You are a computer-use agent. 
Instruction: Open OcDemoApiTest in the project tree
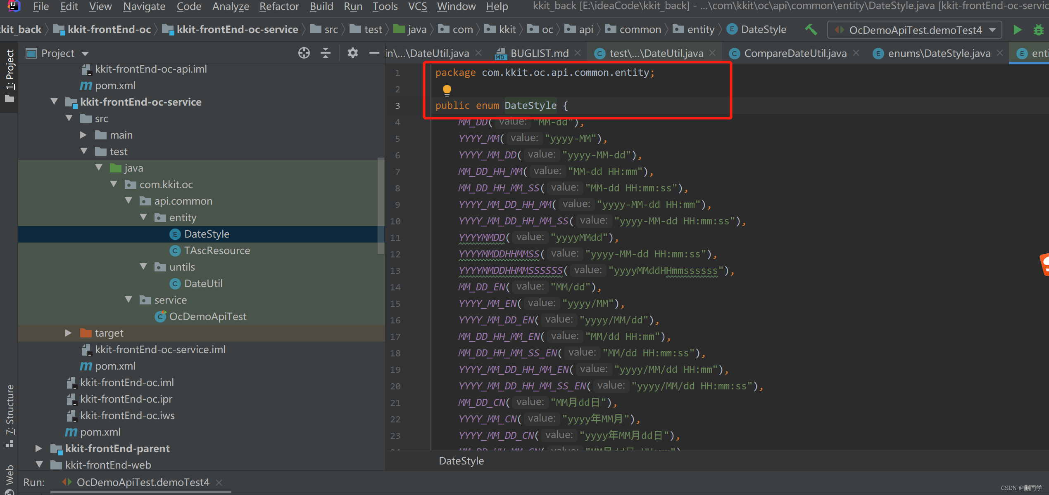(x=207, y=316)
